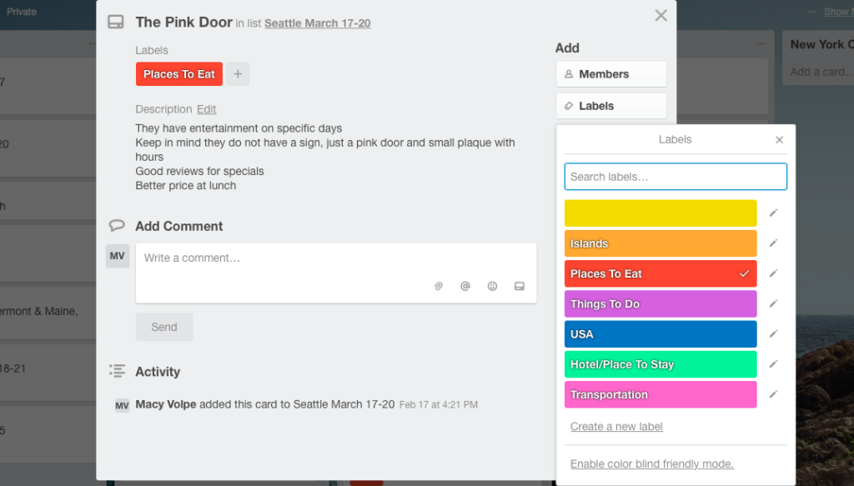Click the Send comment button
Image resolution: width=854 pixels, height=486 pixels.
(x=164, y=327)
